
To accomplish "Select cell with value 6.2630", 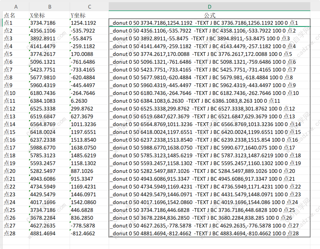I will pos(89,101).
